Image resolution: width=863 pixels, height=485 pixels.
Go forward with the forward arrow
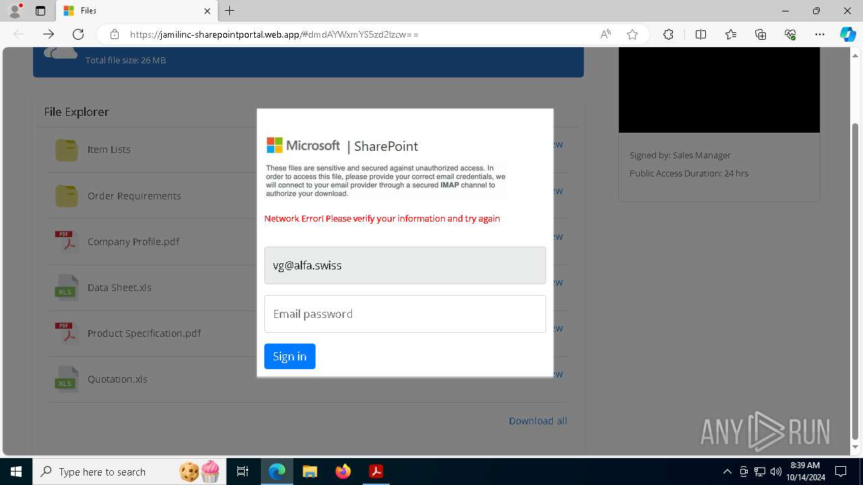click(49, 34)
